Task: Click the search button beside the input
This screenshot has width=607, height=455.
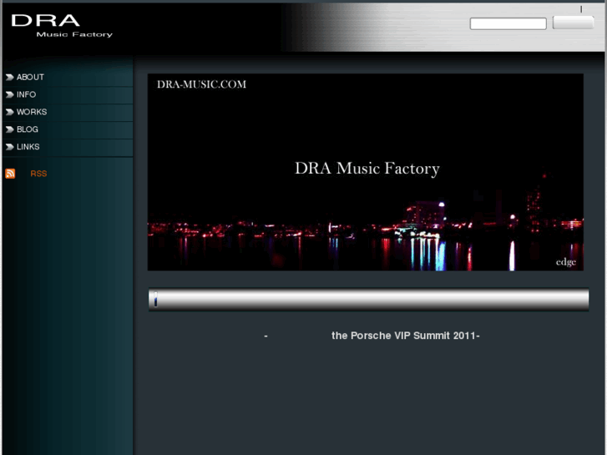Action: pos(573,23)
